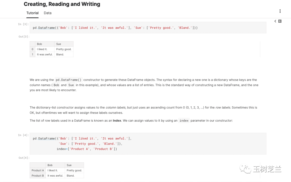
Task: Click the Out[4] output label
Action: tap(24, 158)
